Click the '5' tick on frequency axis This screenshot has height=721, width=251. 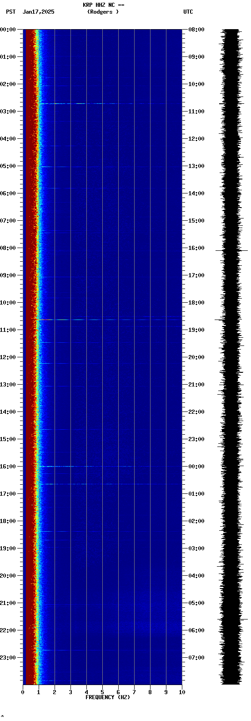tap(102, 692)
